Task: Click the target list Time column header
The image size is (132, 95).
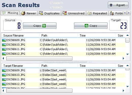Action: [97, 66]
